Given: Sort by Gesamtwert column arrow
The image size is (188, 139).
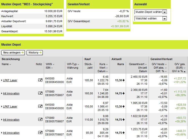Looking at the screenshot, I should [146, 64].
